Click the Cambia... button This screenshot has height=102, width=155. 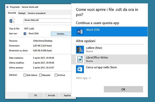pos(61,34)
